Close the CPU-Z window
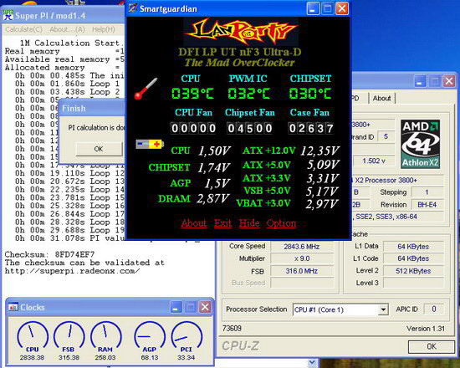The height and width of the screenshot is (368, 460). (x=448, y=81)
